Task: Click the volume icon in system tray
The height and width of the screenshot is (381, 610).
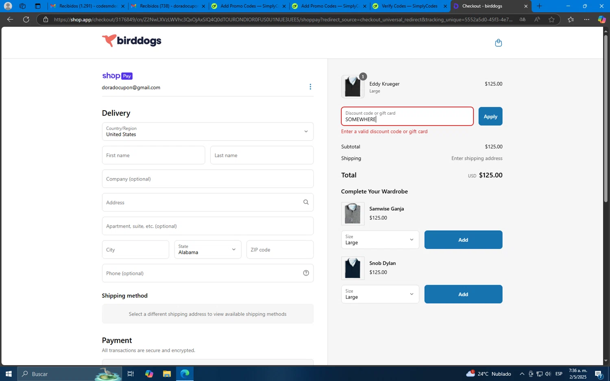Action: [x=548, y=374]
